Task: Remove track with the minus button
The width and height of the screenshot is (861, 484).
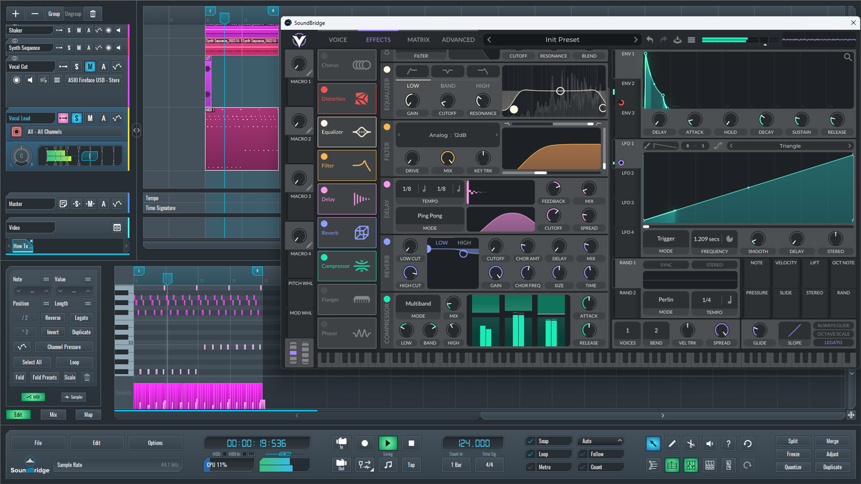Action: click(x=35, y=14)
